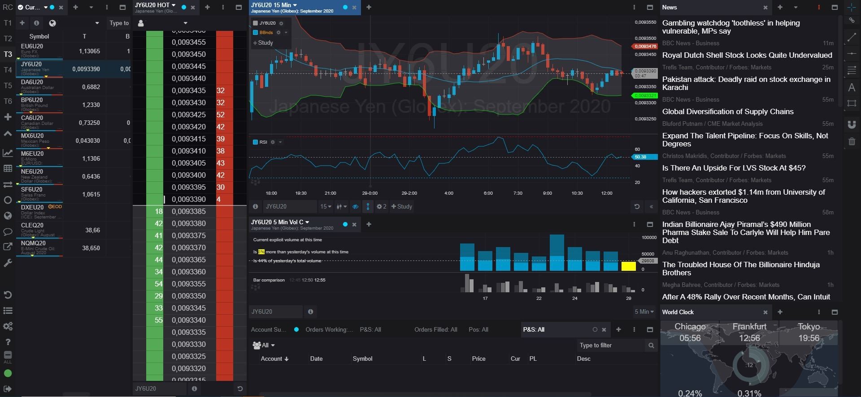Open the Royal Dutch Shell news headline
The width and height of the screenshot is (861, 397).
pyautogui.click(x=747, y=55)
